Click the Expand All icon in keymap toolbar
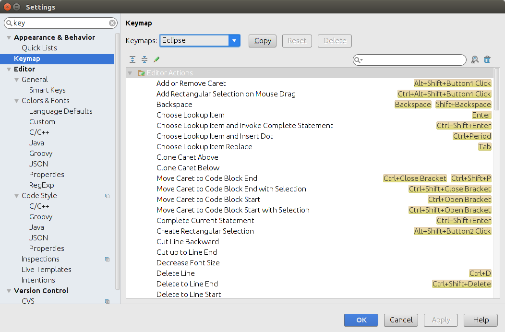 [x=132, y=59]
